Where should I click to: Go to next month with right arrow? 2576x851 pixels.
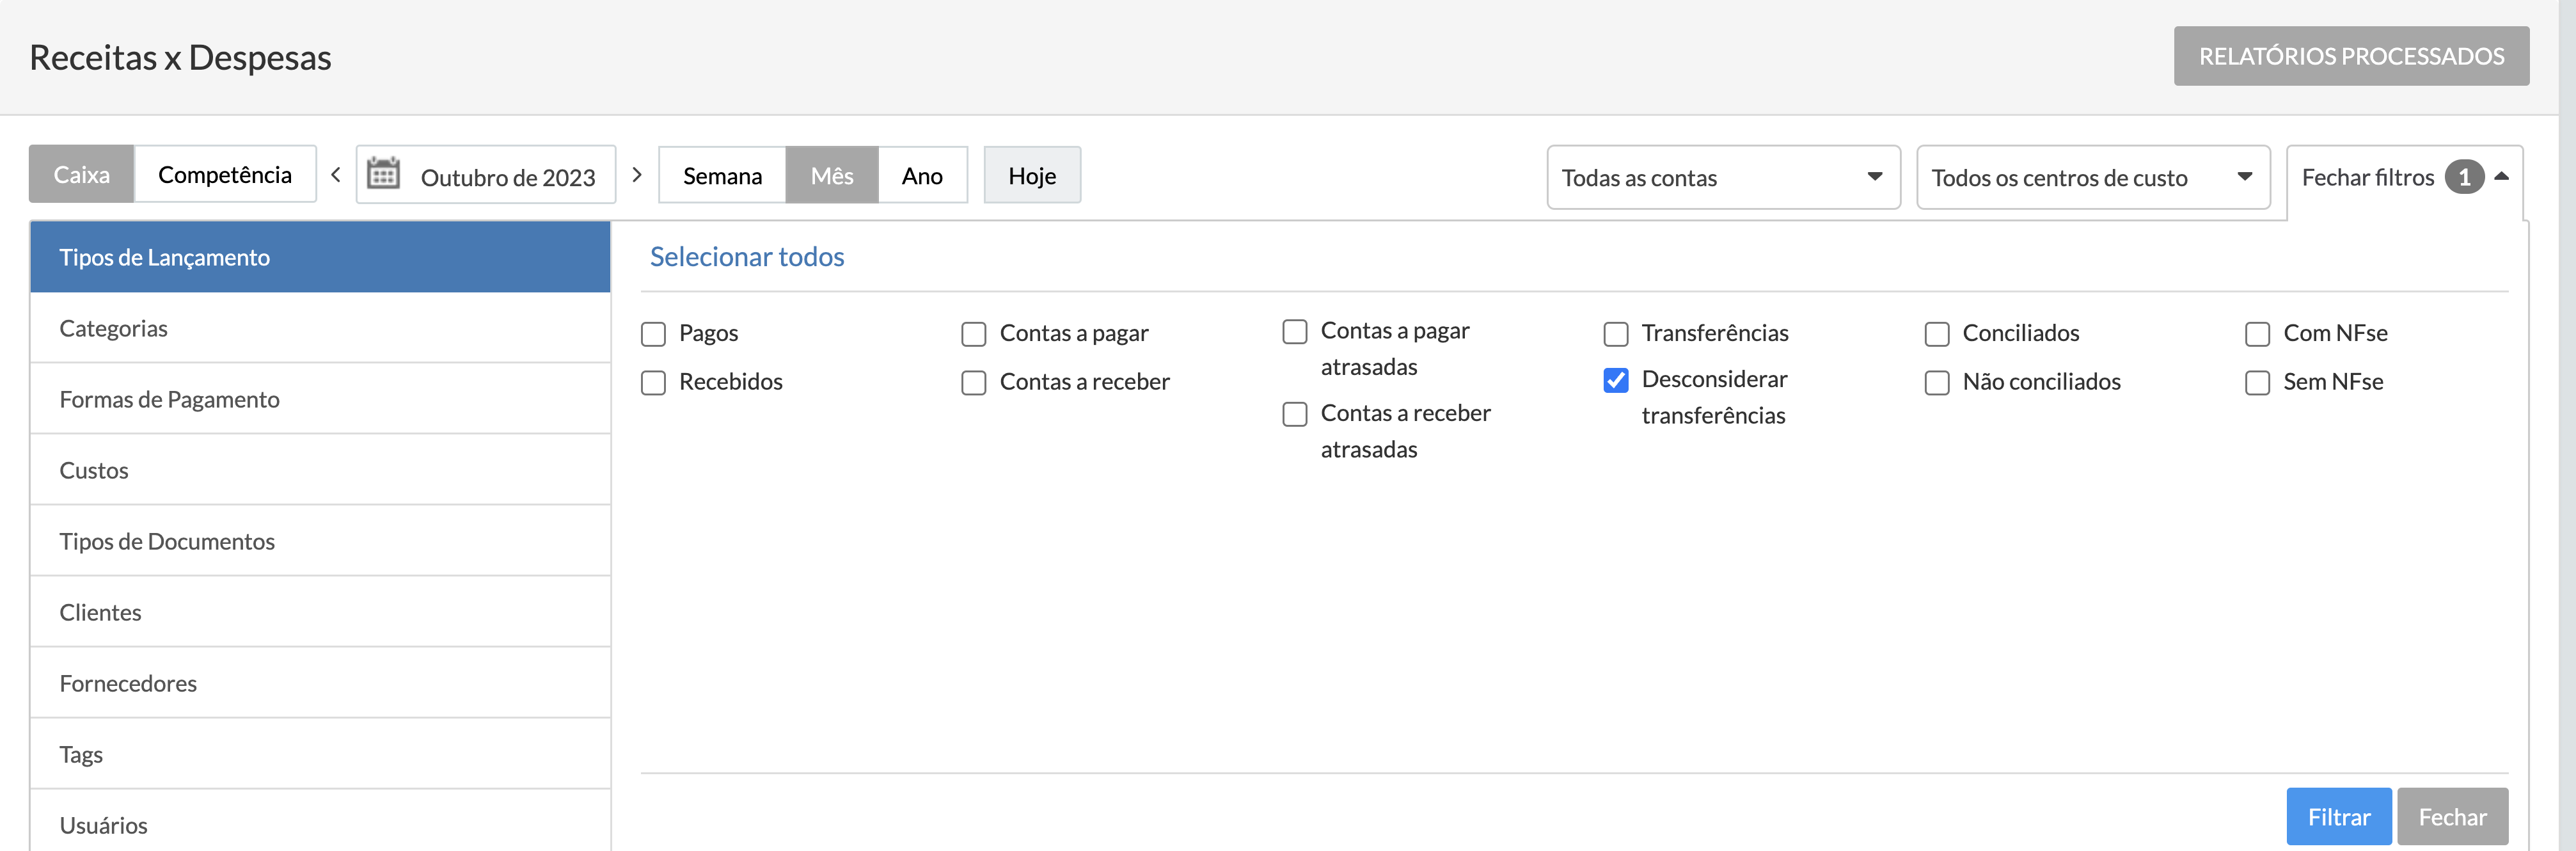[x=637, y=175]
